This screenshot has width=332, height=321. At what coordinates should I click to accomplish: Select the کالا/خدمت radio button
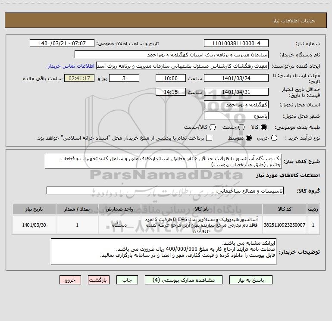coord(213,127)
